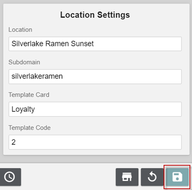
Task: Focus the Subdomain input field
Action: (95, 76)
